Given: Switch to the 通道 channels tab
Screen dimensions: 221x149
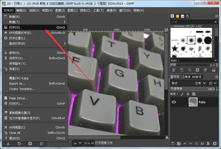Looking at the screenshot, I should pos(186,77).
